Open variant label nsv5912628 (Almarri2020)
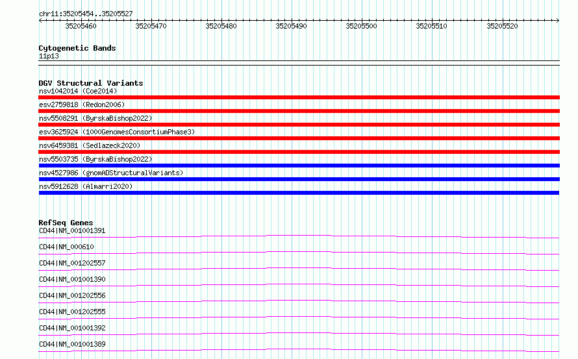 [x=86, y=186]
